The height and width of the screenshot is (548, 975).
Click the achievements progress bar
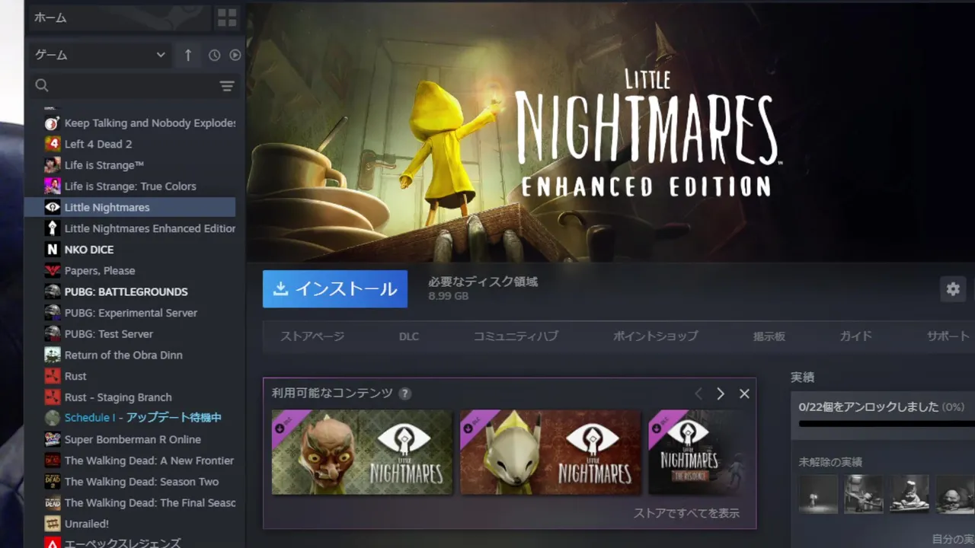pos(887,424)
